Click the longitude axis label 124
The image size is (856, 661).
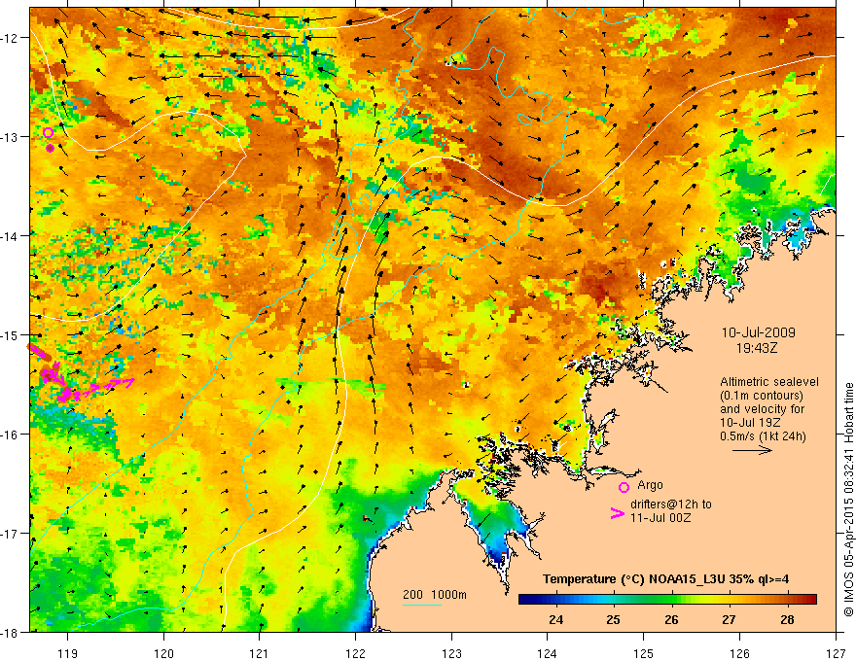point(548,653)
